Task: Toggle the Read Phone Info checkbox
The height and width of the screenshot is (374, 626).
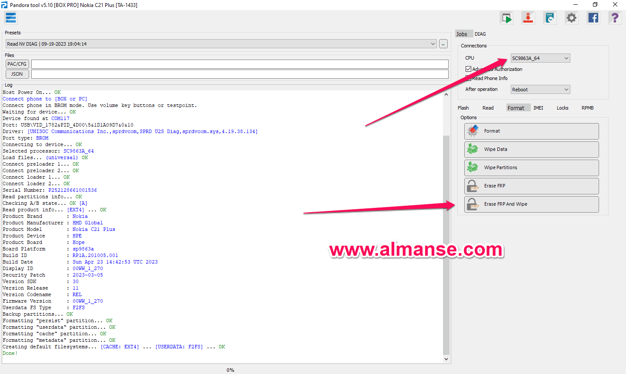Action: (x=468, y=78)
